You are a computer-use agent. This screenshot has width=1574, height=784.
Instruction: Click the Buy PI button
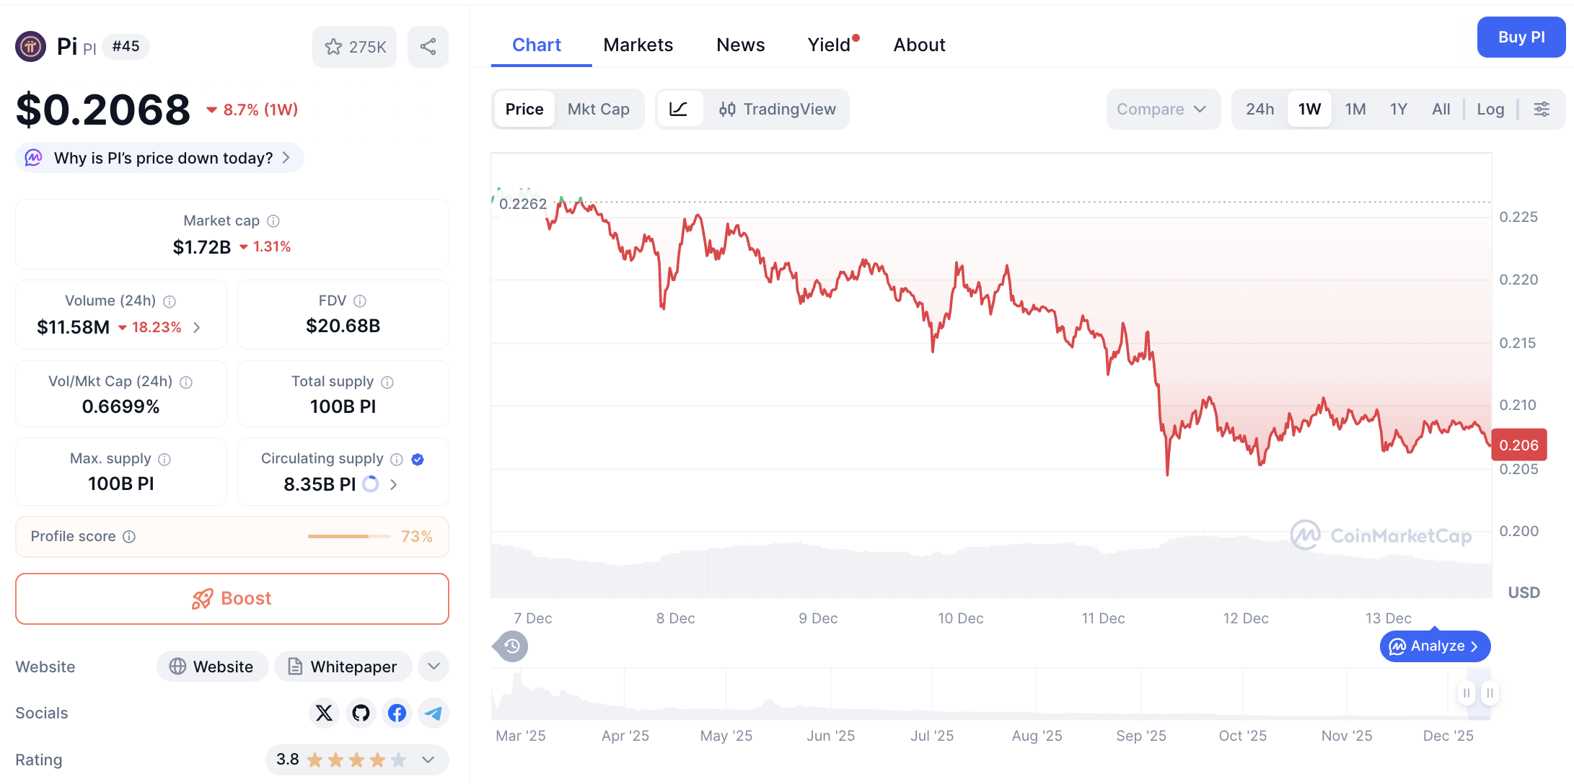pos(1521,37)
